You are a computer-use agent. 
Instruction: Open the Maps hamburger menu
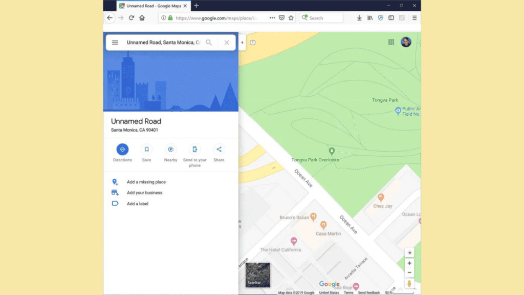115,43
